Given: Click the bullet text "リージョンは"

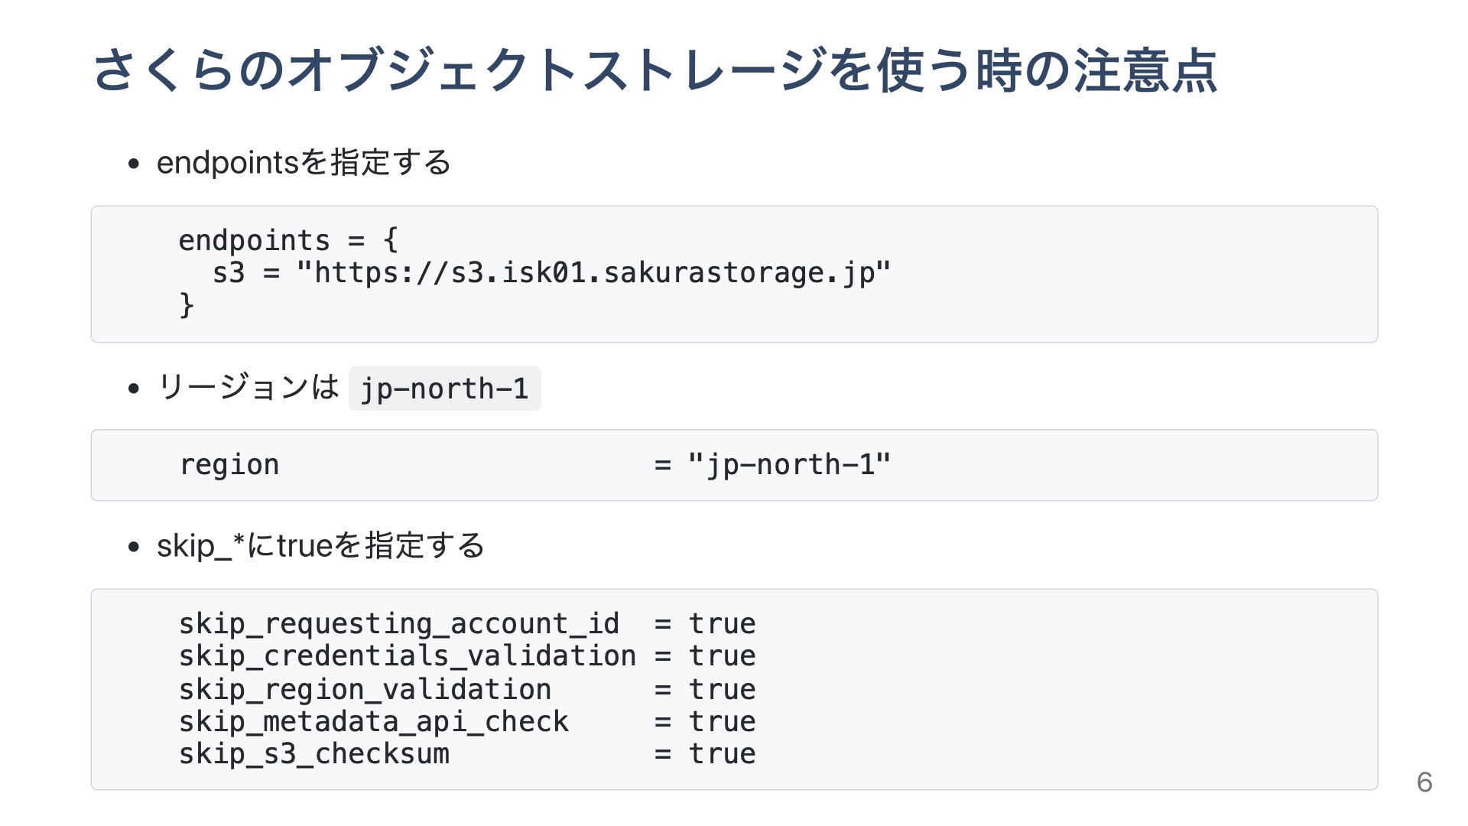Looking at the screenshot, I should (248, 387).
